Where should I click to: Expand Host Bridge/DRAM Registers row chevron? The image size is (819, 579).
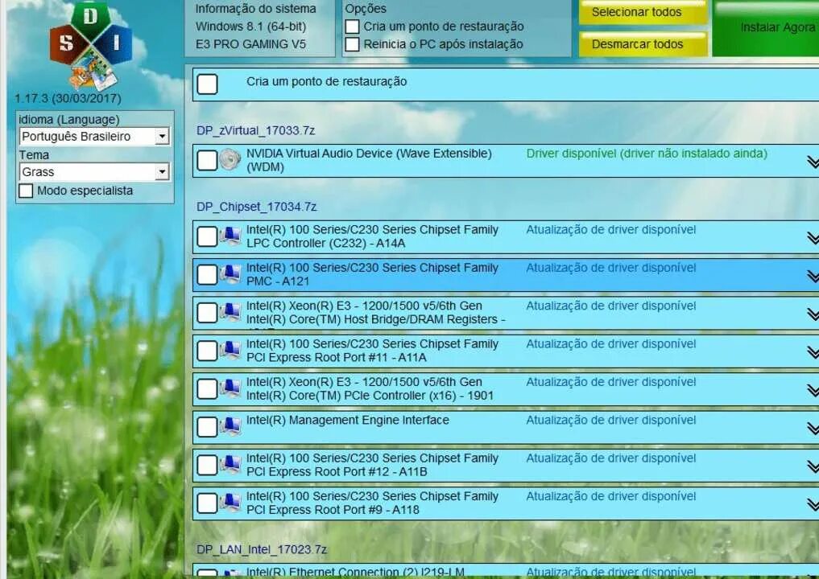813,314
